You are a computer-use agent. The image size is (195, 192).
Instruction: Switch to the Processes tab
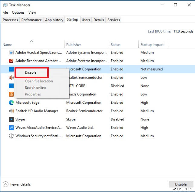point(10,20)
